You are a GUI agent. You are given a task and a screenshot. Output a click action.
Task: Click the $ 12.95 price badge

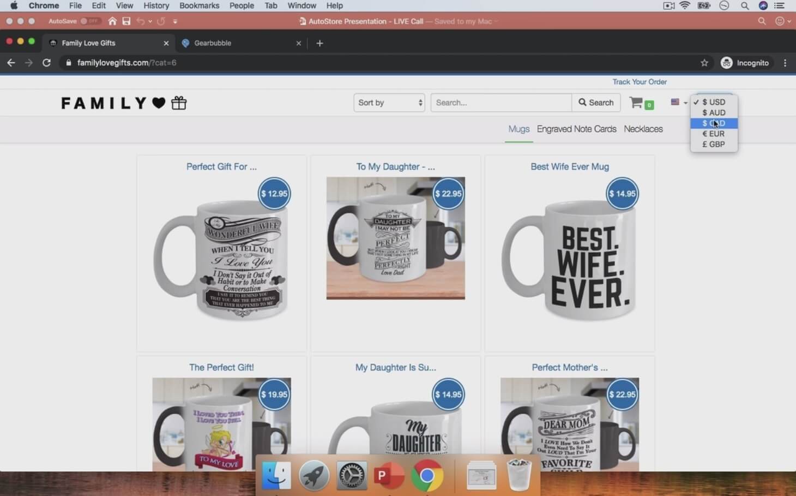point(274,194)
